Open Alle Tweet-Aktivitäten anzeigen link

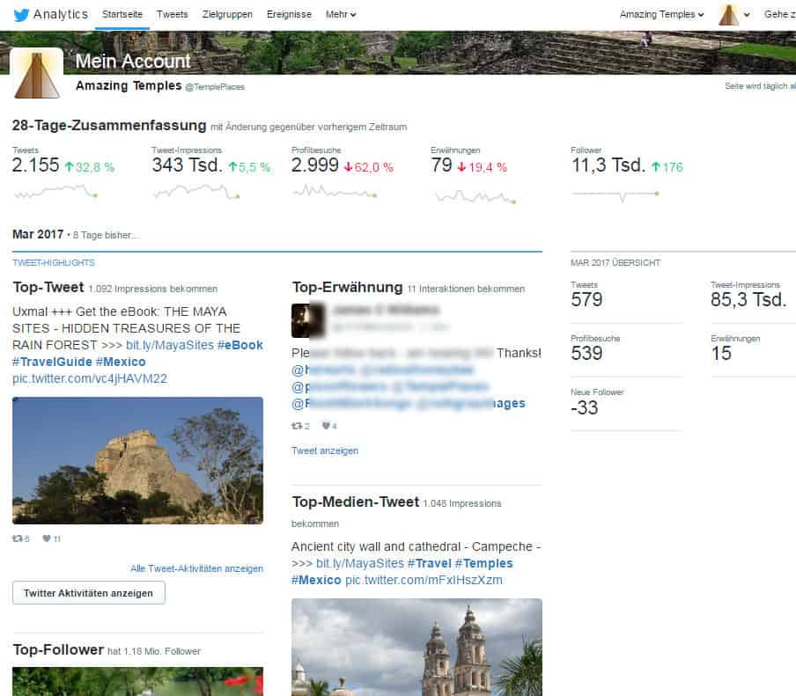[197, 568]
